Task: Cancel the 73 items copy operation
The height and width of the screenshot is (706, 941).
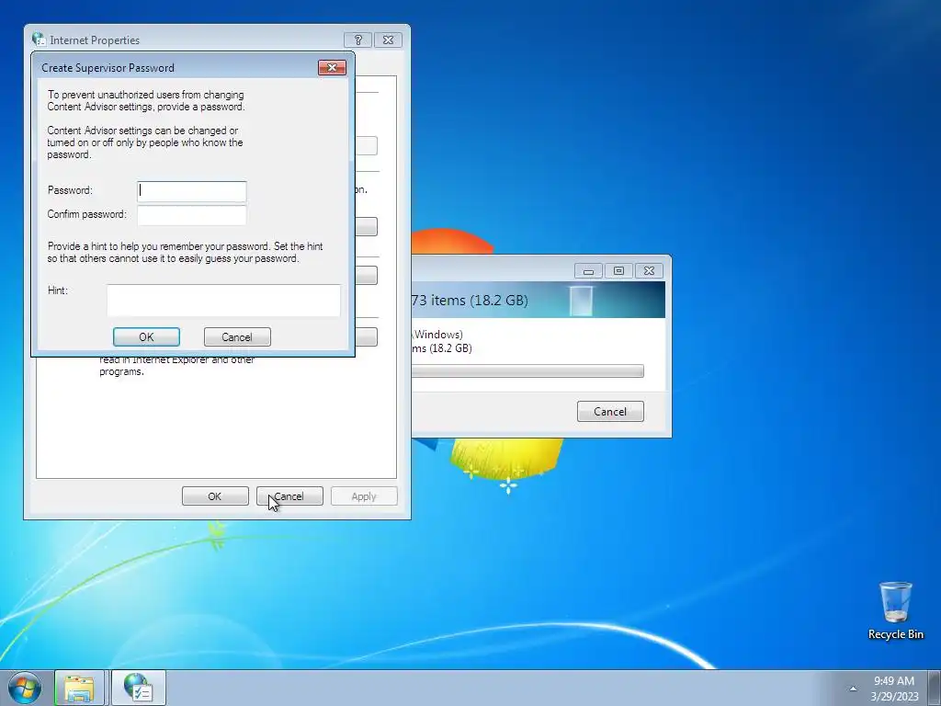Action: [x=610, y=411]
